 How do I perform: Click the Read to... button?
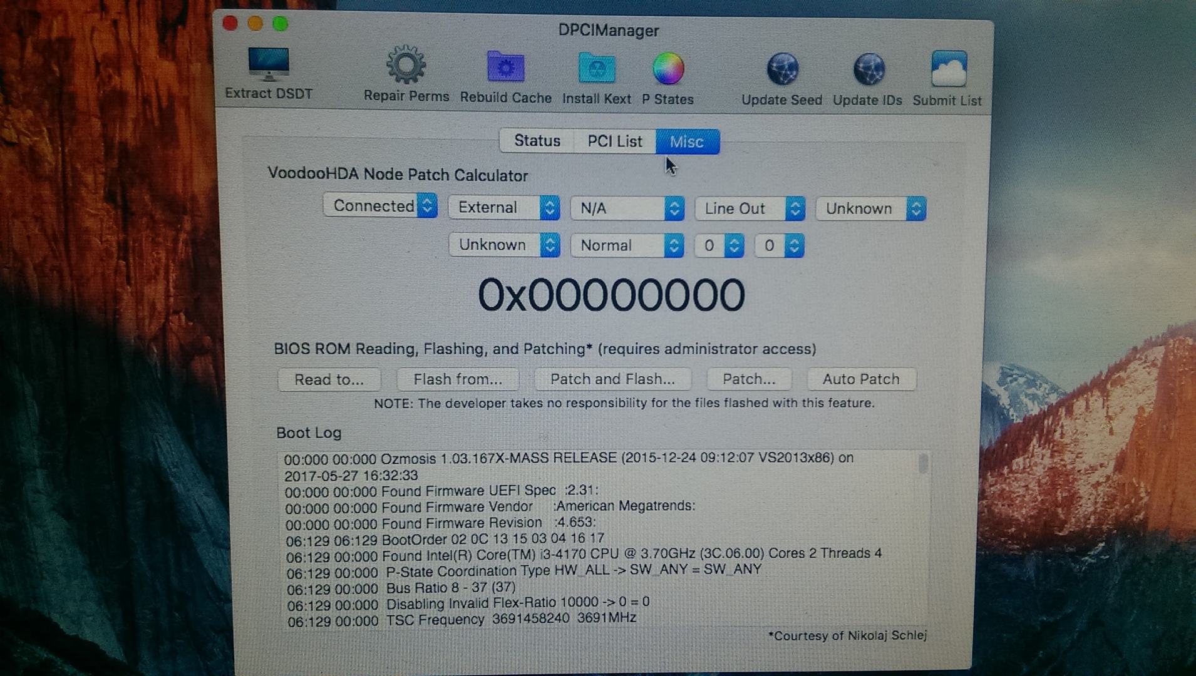329,379
